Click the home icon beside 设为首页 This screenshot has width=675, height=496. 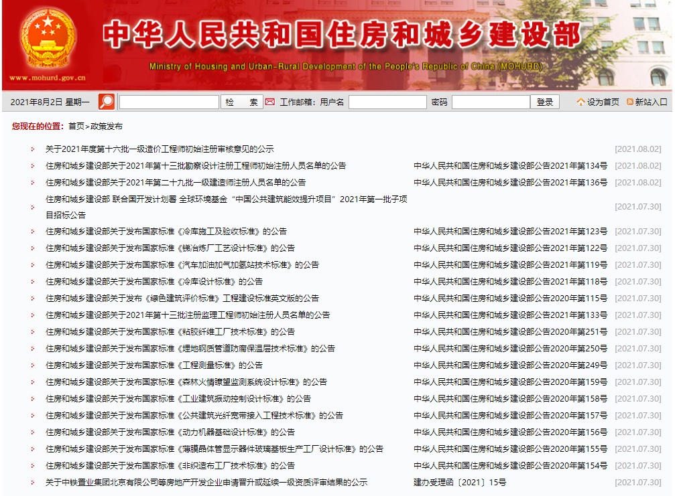tap(580, 102)
